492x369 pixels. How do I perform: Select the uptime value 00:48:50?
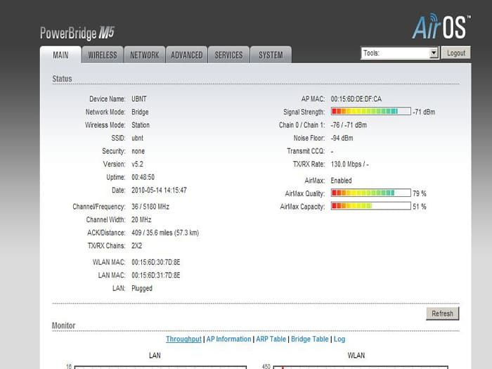143,177
